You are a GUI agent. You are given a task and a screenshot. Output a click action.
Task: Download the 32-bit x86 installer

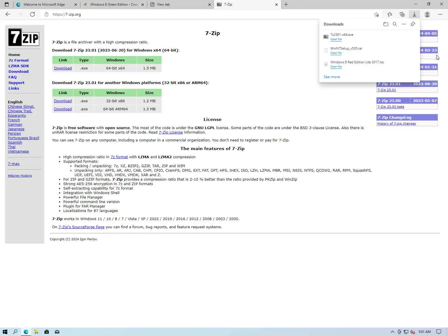(63, 101)
